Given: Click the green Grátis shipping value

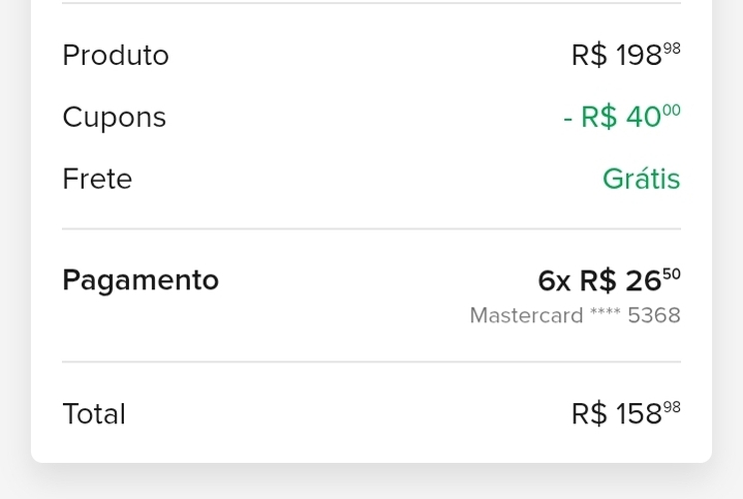Looking at the screenshot, I should tap(641, 179).
